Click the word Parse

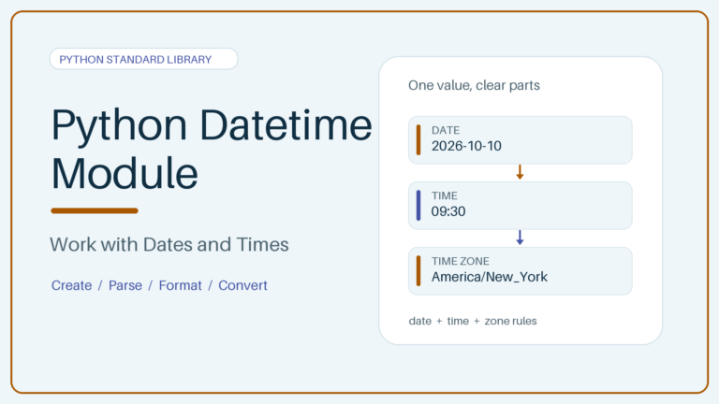125,285
